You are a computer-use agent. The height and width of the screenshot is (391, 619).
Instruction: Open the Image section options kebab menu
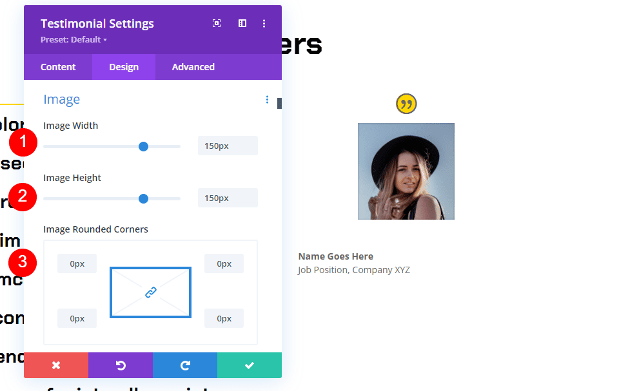point(267,99)
